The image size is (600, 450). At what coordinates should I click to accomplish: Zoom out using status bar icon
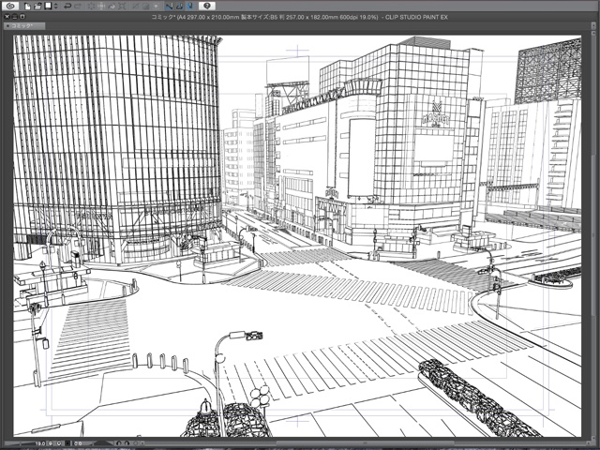click(x=52, y=443)
